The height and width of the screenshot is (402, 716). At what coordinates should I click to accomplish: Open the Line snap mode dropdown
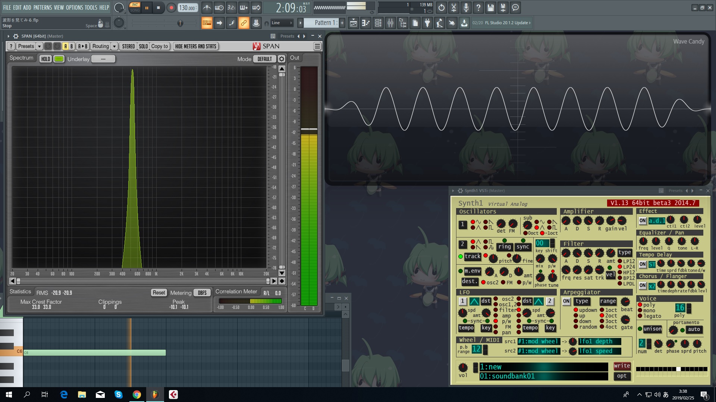[282, 23]
